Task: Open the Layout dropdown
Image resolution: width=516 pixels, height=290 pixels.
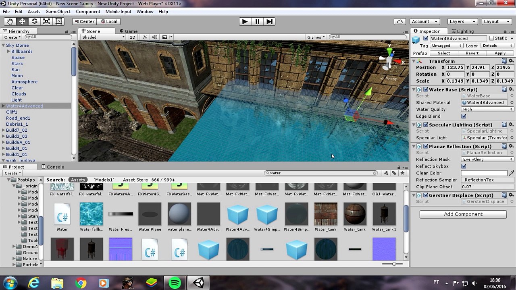Action: [x=497, y=21]
